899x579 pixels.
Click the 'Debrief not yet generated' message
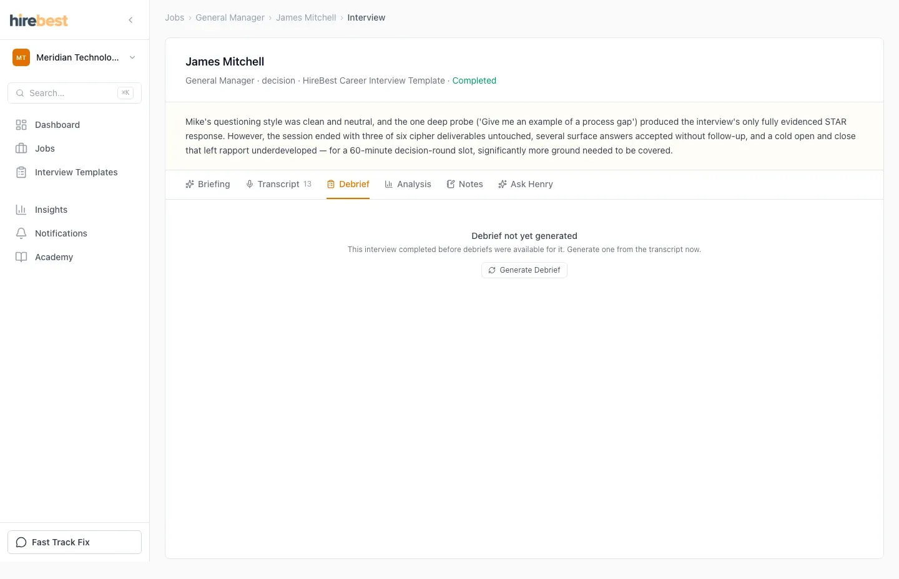click(524, 236)
